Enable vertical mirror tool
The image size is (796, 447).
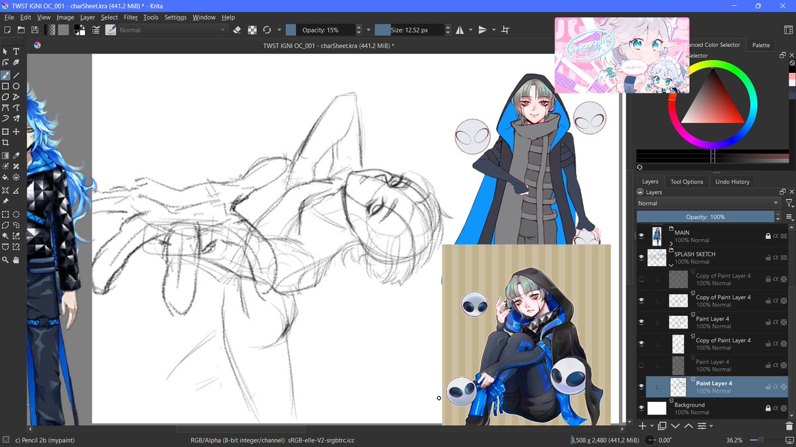pyautogui.click(x=482, y=30)
